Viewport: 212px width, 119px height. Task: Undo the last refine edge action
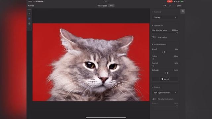[165, 6]
